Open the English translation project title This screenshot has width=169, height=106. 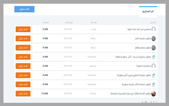point(143,66)
